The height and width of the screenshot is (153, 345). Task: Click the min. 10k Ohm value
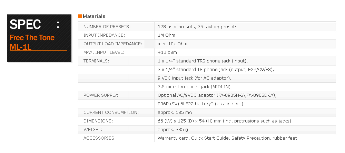(x=172, y=44)
